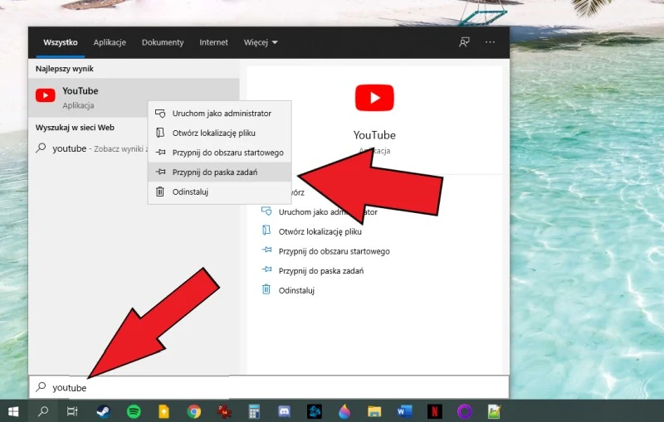
Task: Select 'Przypnij do paska zadań' in context menu
Action: tap(219, 172)
